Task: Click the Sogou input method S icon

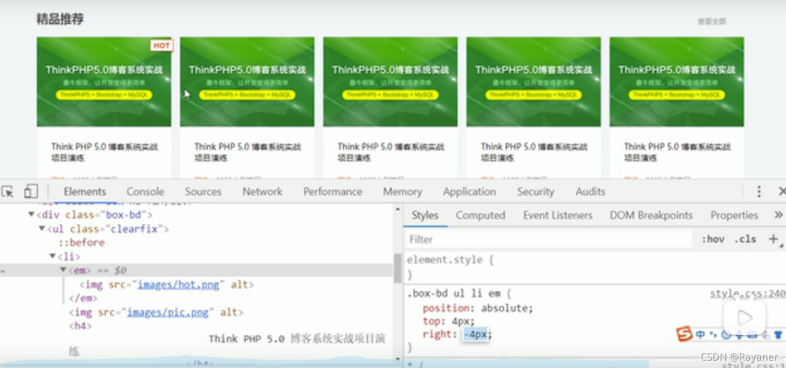Action: (x=684, y=333)
